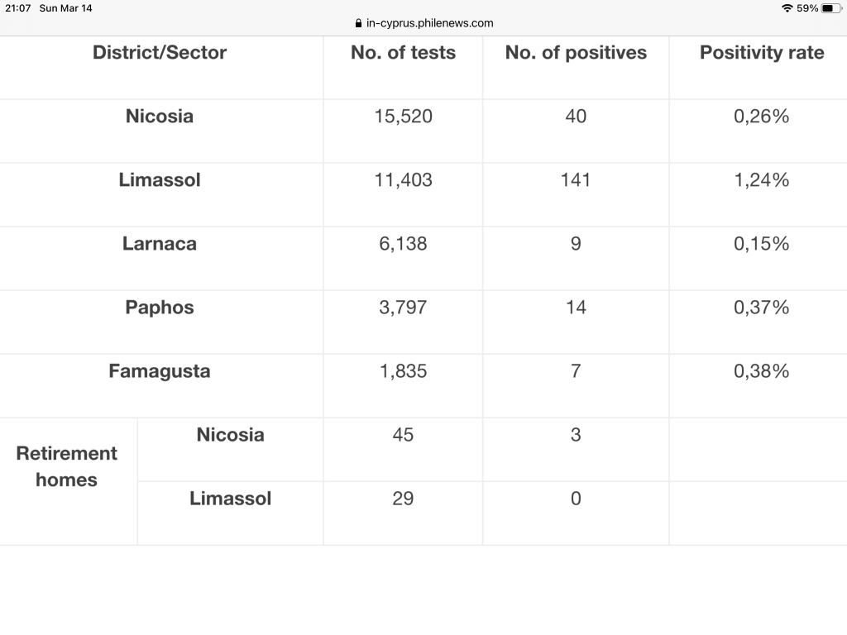Select the Nicosia district row label

click(x=160, y=117)
